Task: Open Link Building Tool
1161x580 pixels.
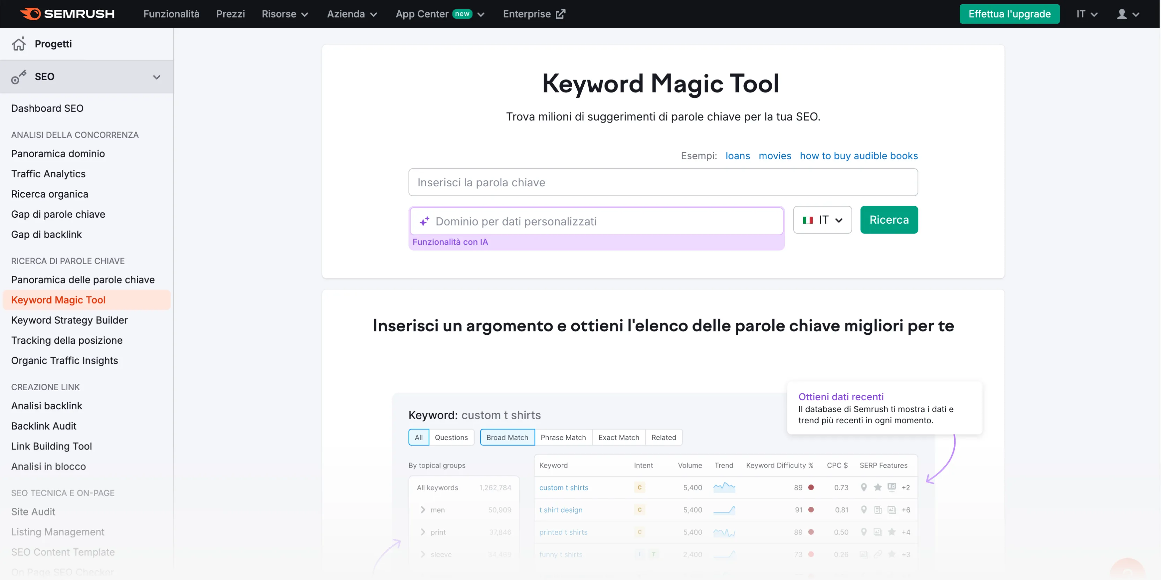Action: pyautogui.click(x=51, y=446)
